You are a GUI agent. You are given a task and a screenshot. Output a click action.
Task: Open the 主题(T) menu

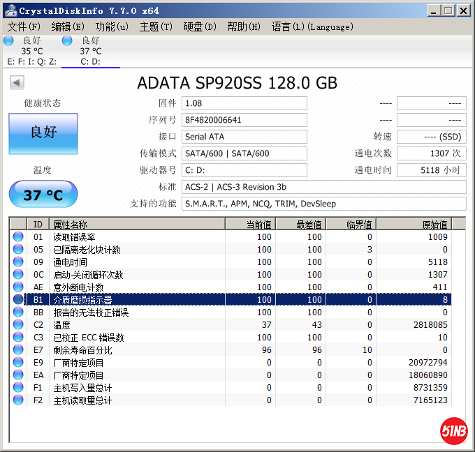tap(156, 27)
